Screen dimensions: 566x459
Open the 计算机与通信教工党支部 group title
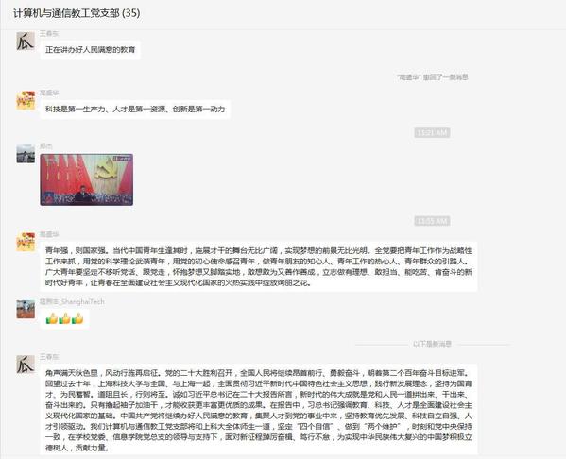pyautogui.click(x=77, y=13)
